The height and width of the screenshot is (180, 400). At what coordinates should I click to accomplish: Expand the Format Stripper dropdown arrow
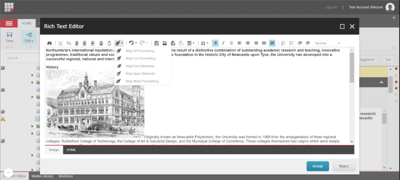coord(122,43)
